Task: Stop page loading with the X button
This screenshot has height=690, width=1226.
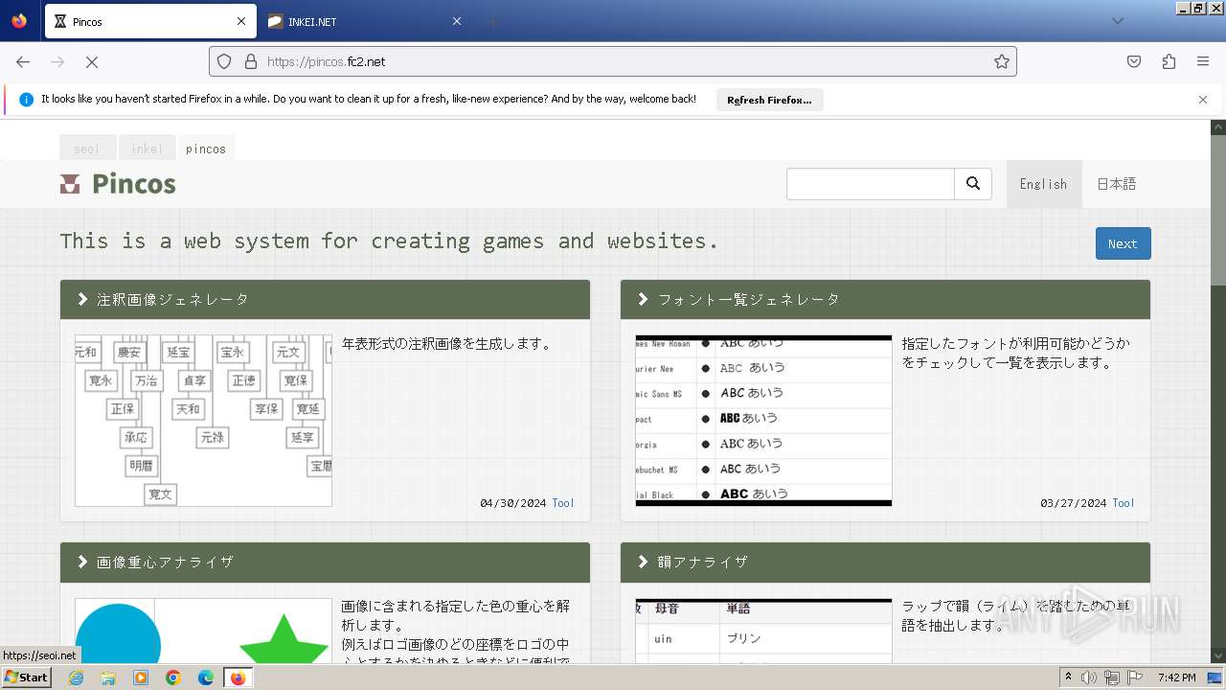Action: pyautogui.click(x=92, y=61)
